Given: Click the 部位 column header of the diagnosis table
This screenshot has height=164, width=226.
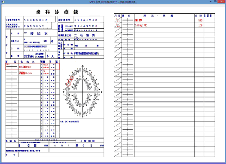Looking at the screenshot, I should (x=12, y=62).
